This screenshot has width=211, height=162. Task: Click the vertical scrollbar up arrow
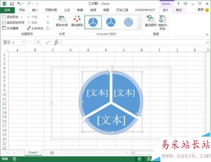[208, 50]
